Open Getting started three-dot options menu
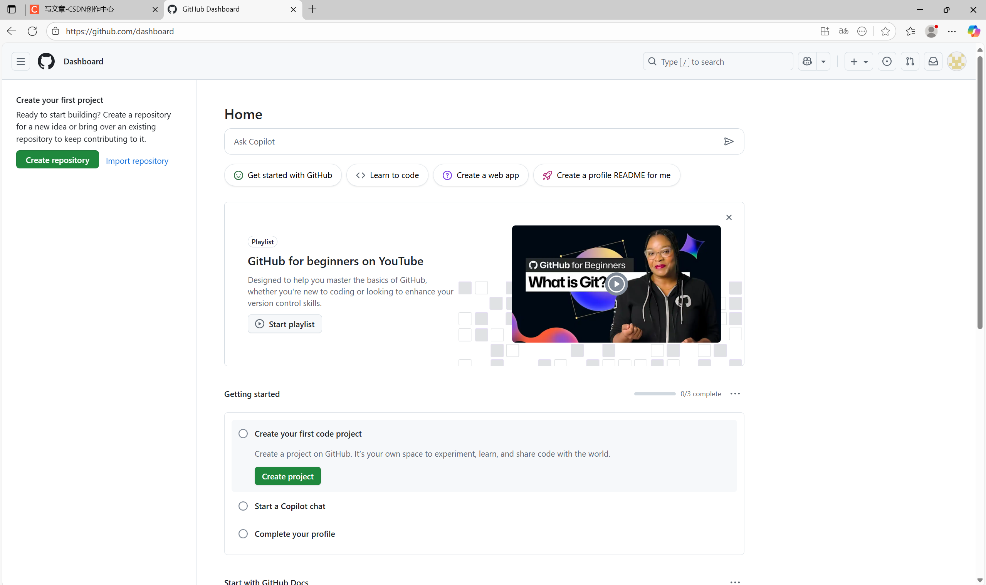The height and width of the screenshot is (585, 986). click(x=735, y=394)
